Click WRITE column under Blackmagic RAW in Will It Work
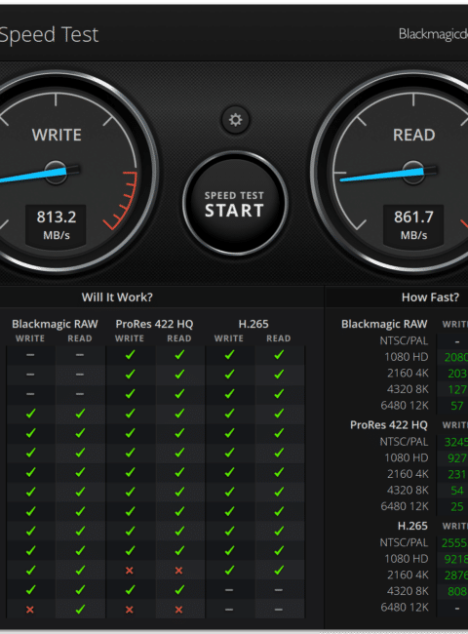Viewport: 468px width, 634px height. click(30, 338)
